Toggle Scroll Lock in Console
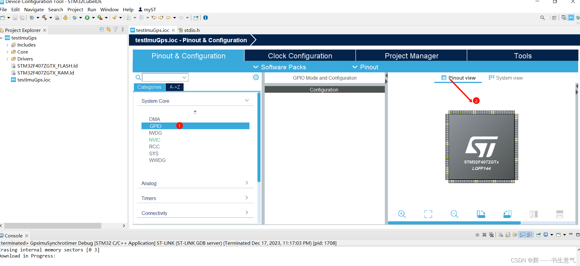 508,235
